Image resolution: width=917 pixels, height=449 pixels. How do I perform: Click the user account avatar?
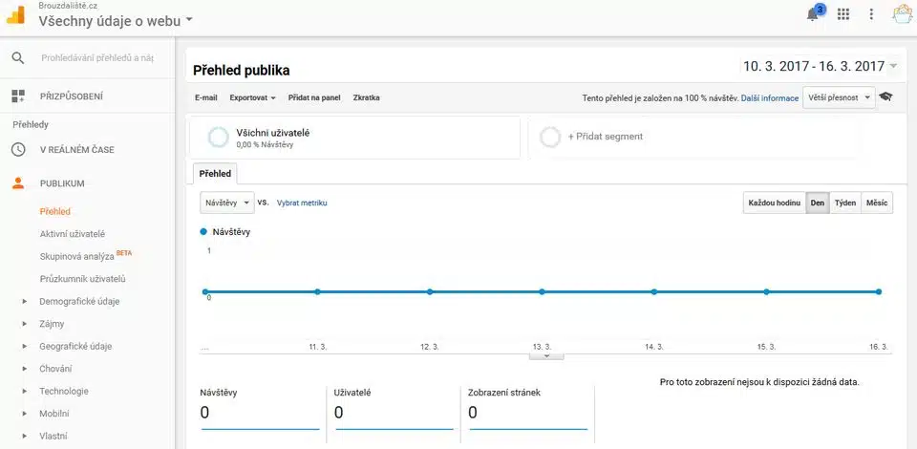click(x=903, y=13)
